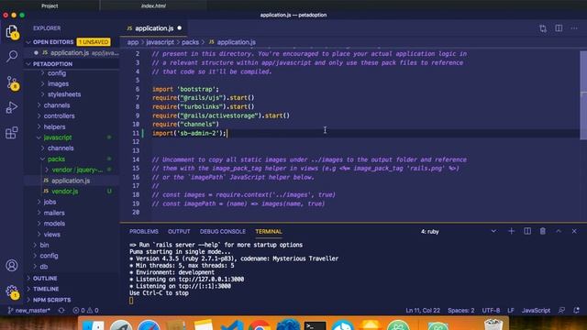Image resolution: width=587 pixels, height=330 pixels.
Task: Split the terminal panel
Action: point(527,231)
